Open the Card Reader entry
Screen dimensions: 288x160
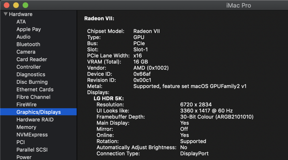pos(32,59)
